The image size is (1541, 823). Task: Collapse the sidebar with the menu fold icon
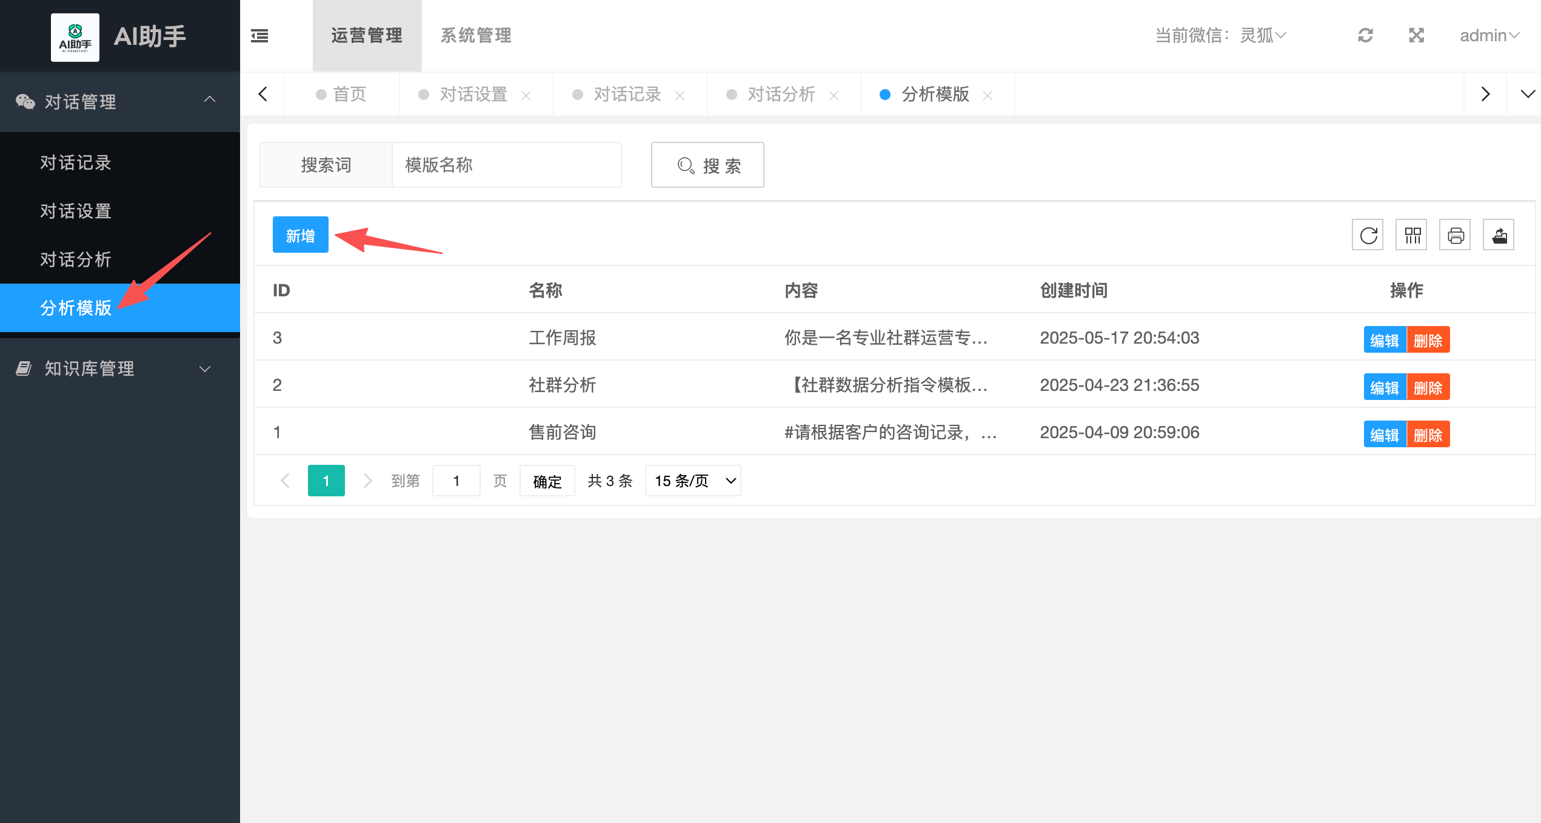pos(259,36)
